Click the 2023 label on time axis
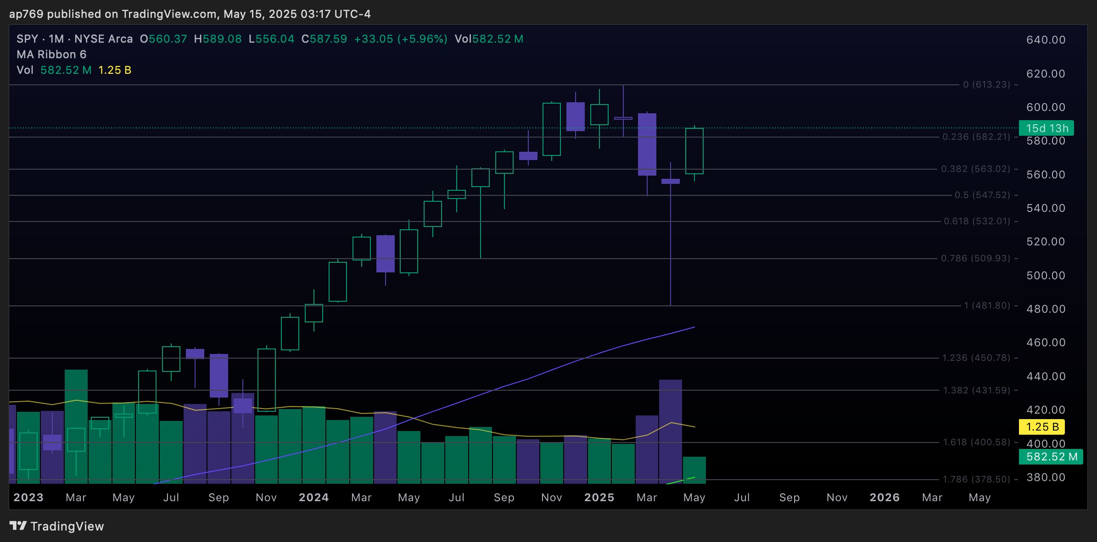 point(28,498)
